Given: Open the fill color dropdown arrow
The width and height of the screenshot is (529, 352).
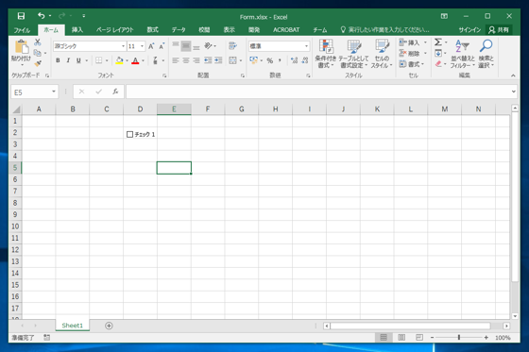Looking at the screenshot, I should point(128,60).
